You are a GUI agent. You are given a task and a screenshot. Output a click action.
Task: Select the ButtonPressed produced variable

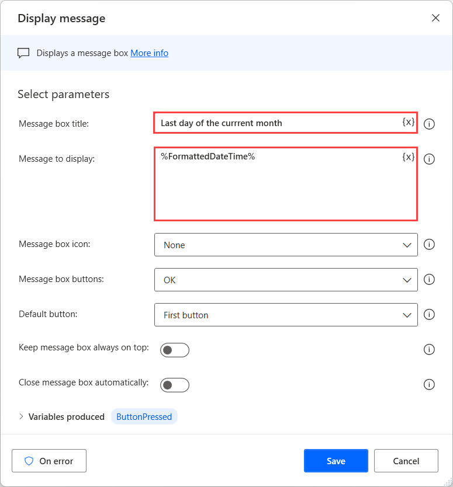pos(144,416)
